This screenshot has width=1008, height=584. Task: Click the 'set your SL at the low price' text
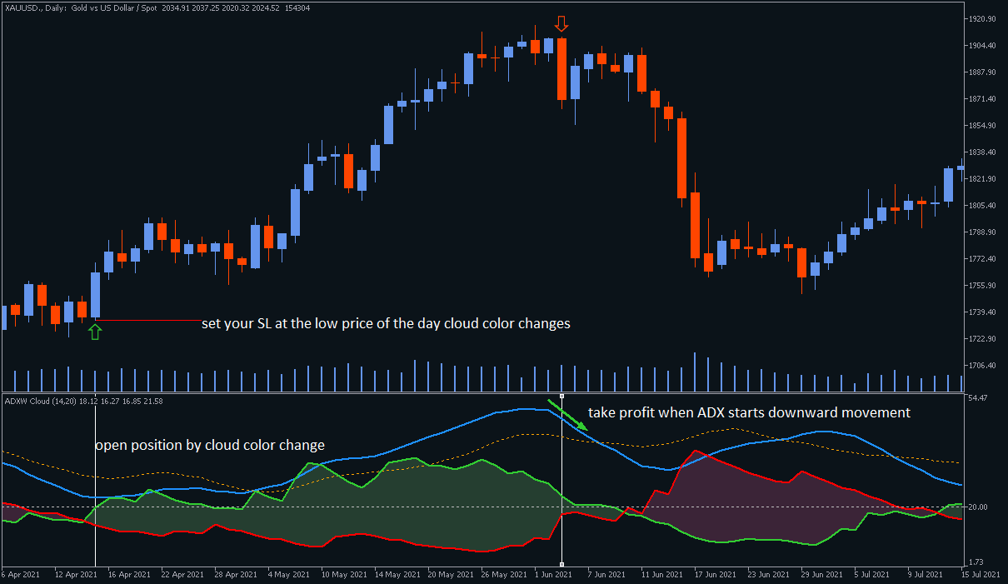pos(386,323)
